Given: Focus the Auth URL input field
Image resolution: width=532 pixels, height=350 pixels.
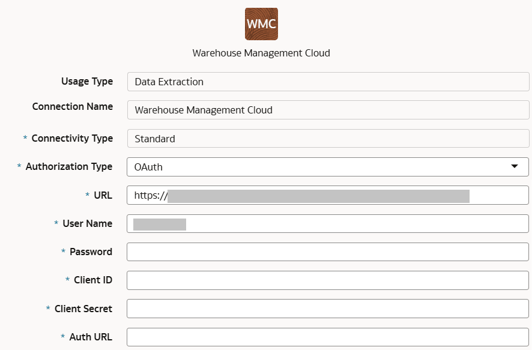Looking at the screenshot, I should [x=328, y=337].
